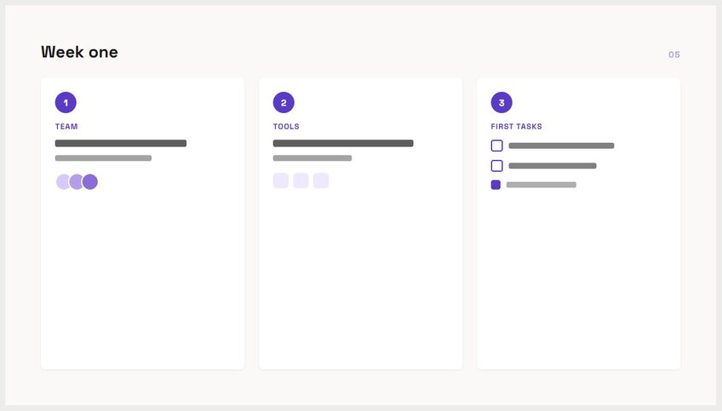Select the darkest purple team avatar

tap(90, 182)
